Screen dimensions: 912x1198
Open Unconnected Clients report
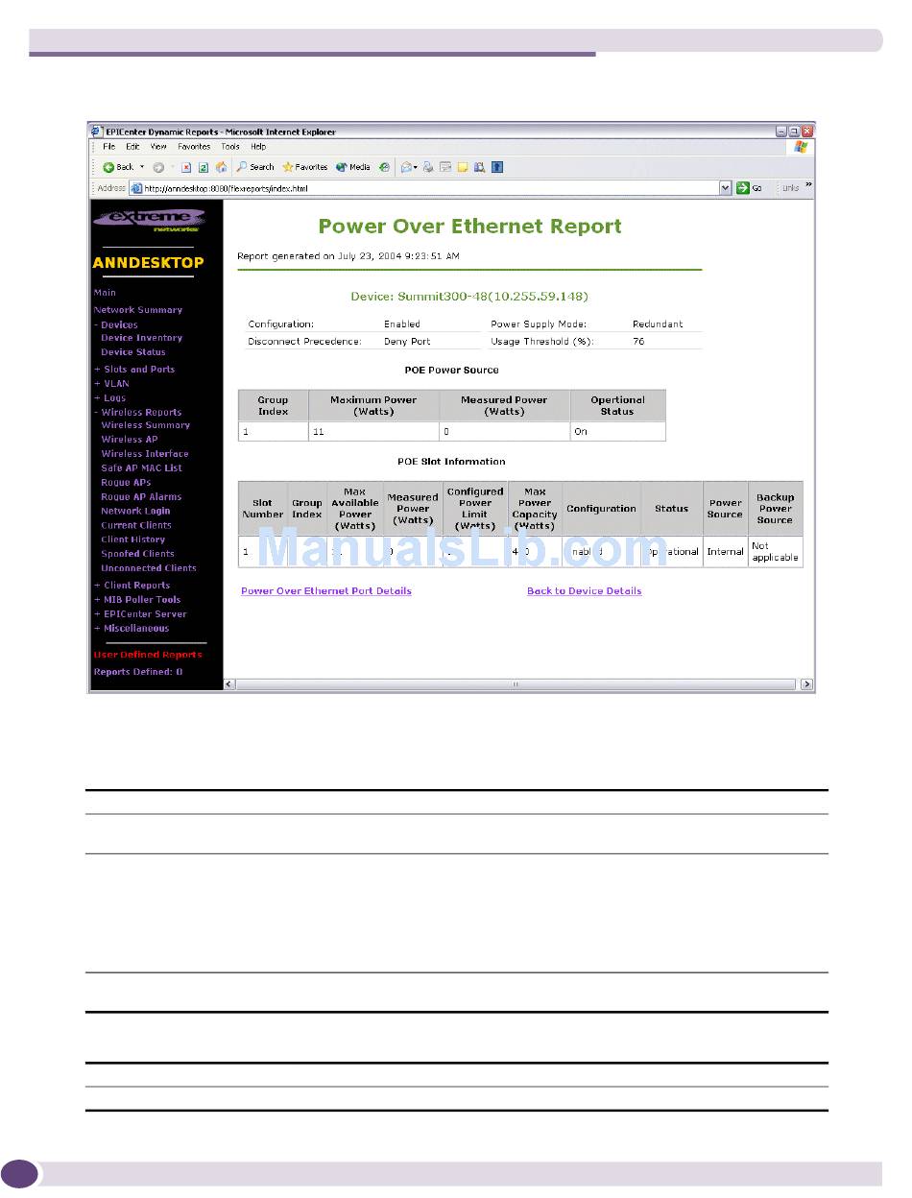[149, 568]
